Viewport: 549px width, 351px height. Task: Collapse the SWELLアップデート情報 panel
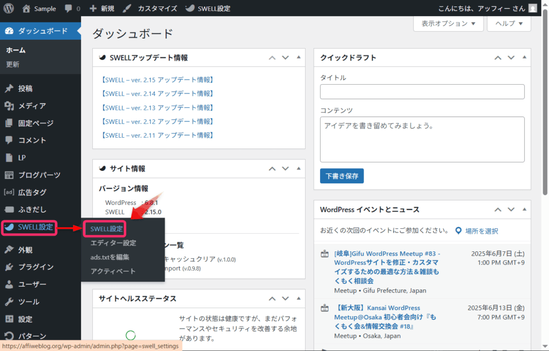click(299, 57)
